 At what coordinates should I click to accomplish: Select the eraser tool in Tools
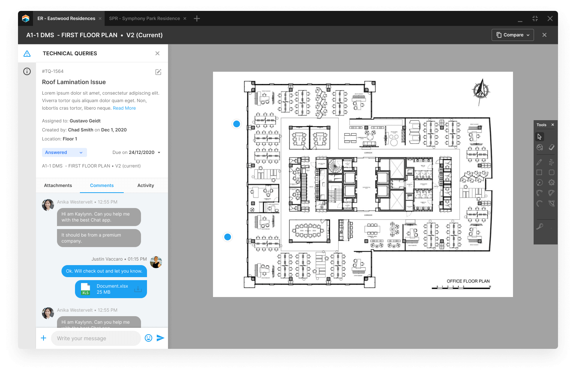click(x=551, y=147)
